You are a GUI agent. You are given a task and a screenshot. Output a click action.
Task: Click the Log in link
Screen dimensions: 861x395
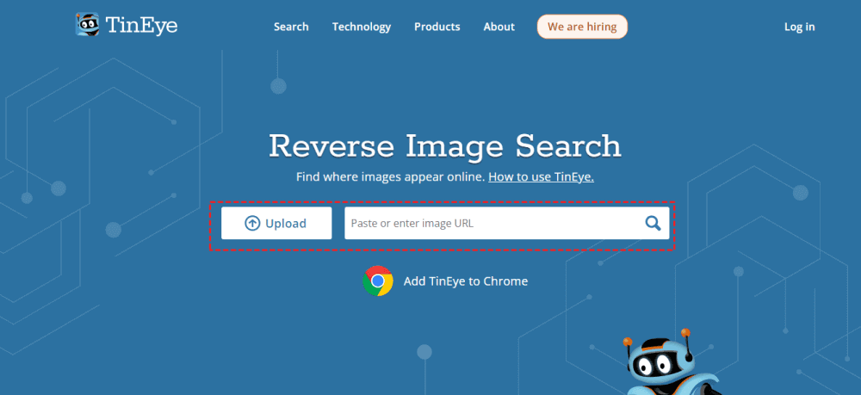(800, 27)
